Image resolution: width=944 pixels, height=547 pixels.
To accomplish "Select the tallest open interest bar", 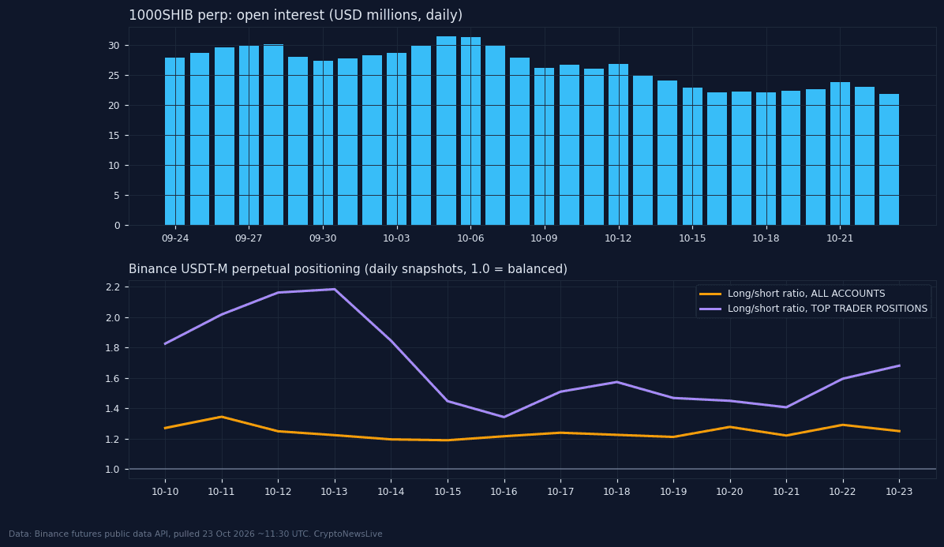I will click(446, 130).
